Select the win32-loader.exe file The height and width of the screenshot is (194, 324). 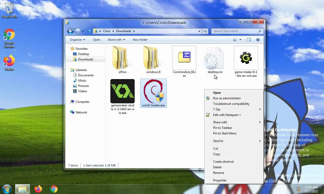point(153,93)
